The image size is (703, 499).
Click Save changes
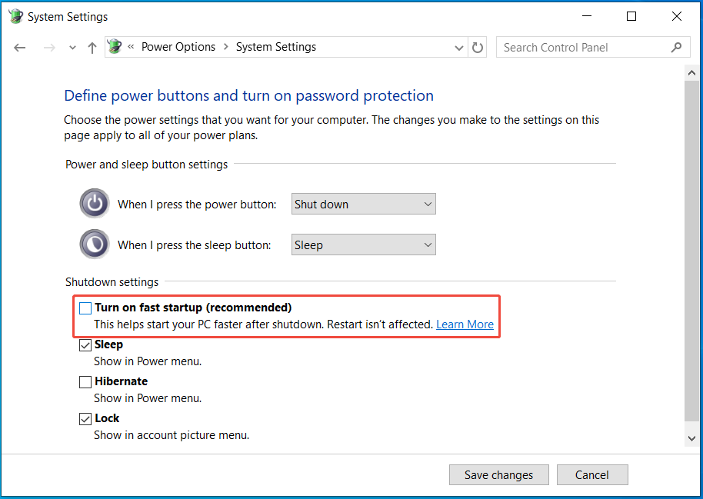tap(498, 474)
